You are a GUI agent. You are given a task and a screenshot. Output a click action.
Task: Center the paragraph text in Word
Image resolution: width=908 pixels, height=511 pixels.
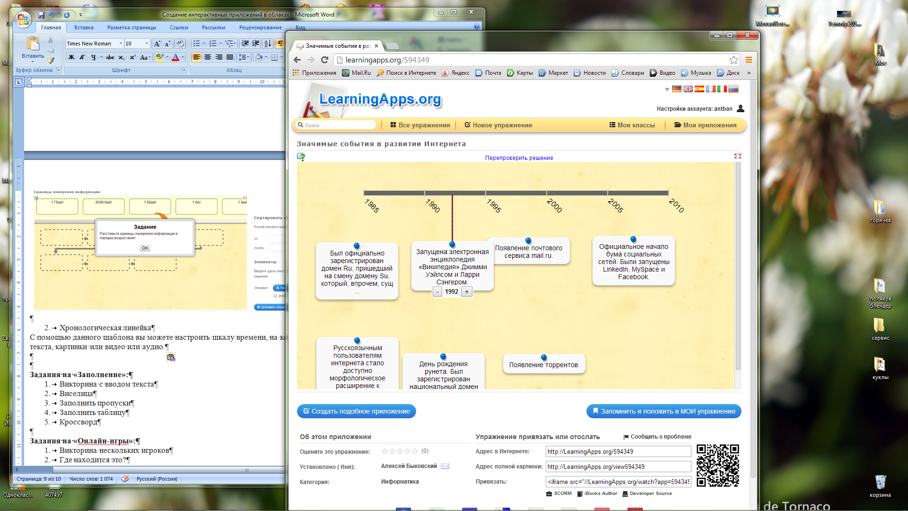click(x=208, y=57)
